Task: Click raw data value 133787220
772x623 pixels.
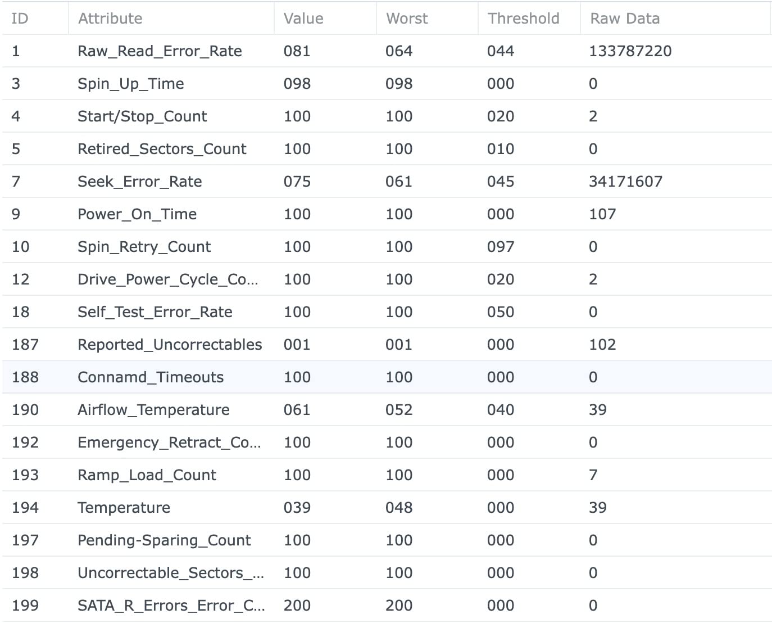Action: 630,51
